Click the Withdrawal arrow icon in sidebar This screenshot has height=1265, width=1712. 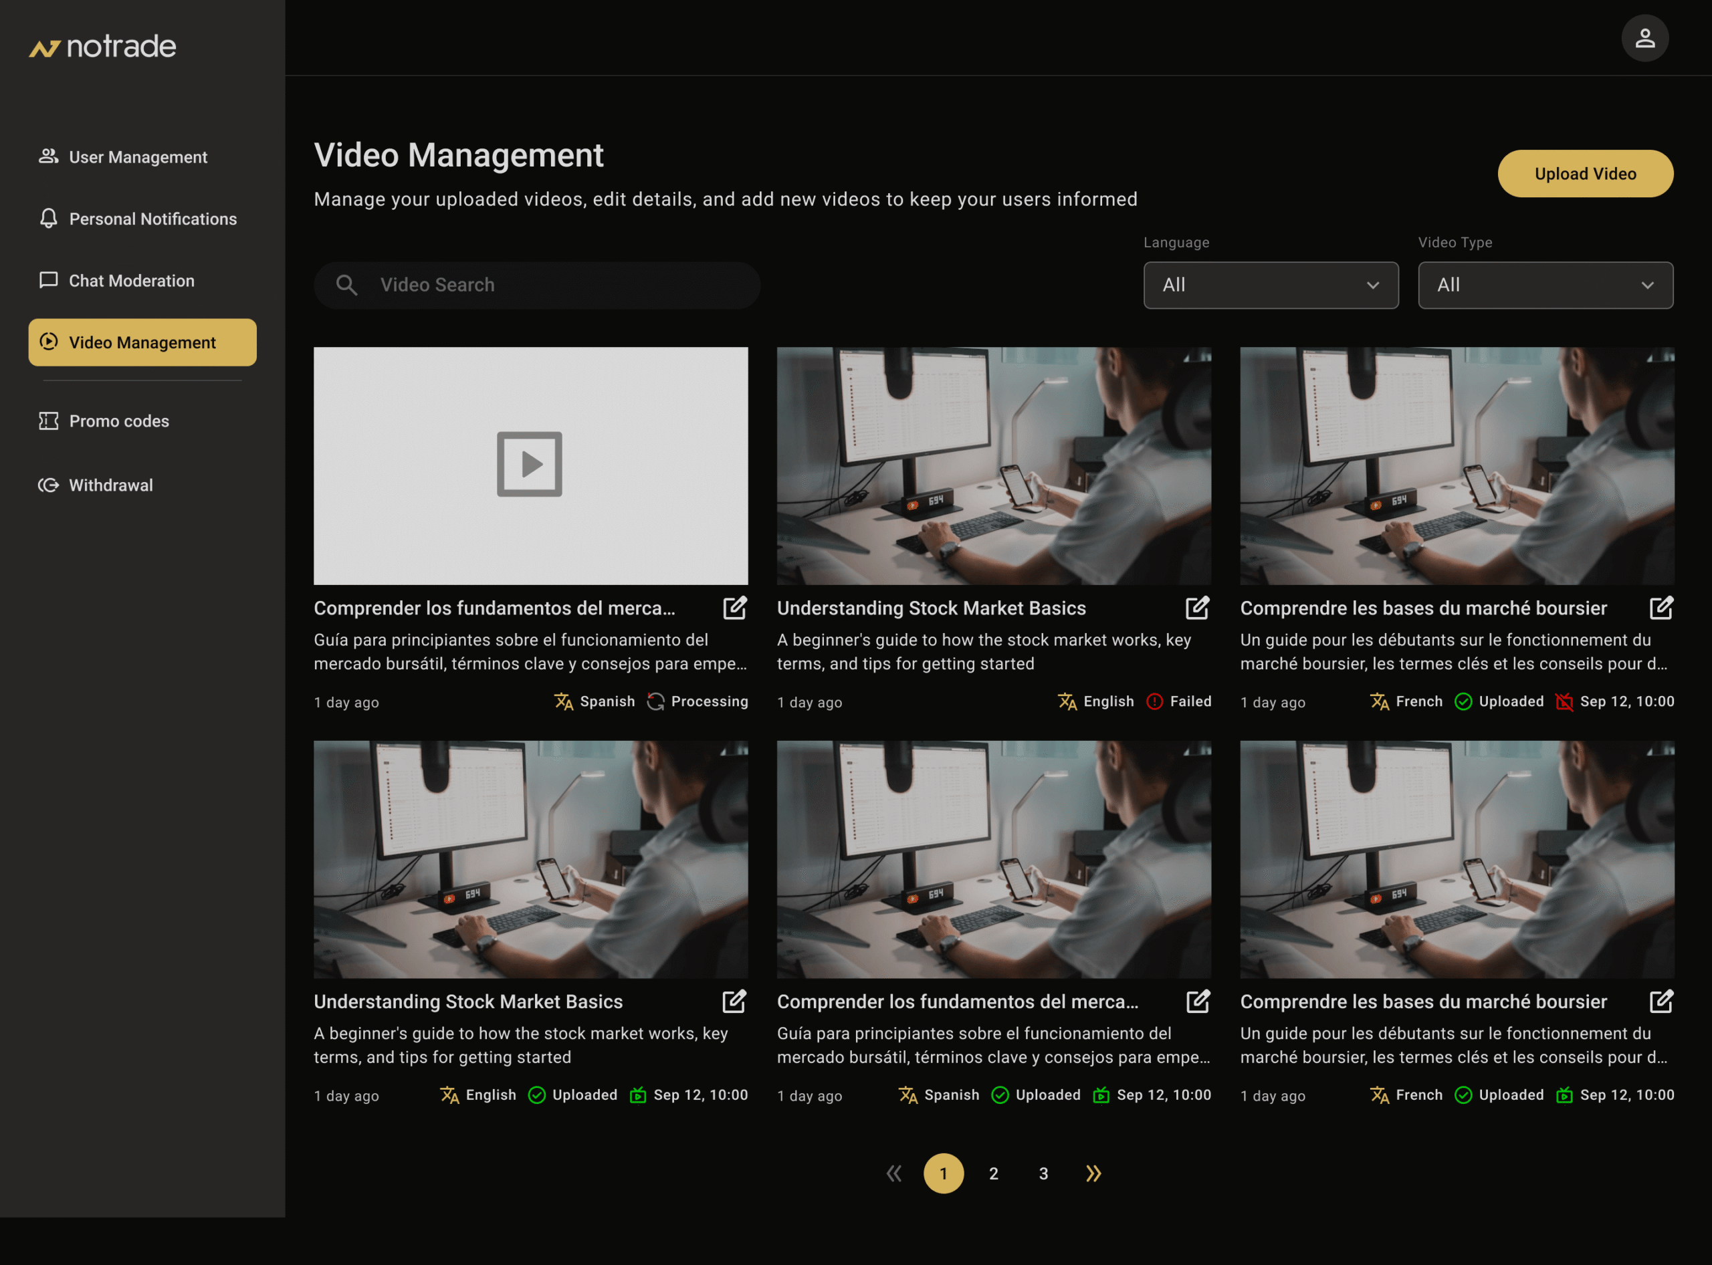pos(47,484)
